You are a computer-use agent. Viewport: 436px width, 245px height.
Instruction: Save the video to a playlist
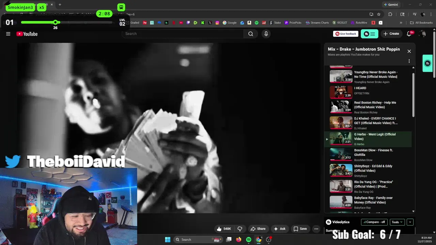point(300,229)
